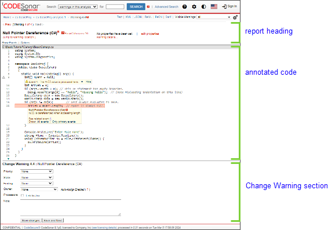
Task: Open the CodeSecure link in footer
Action: [x=32, y=228]
